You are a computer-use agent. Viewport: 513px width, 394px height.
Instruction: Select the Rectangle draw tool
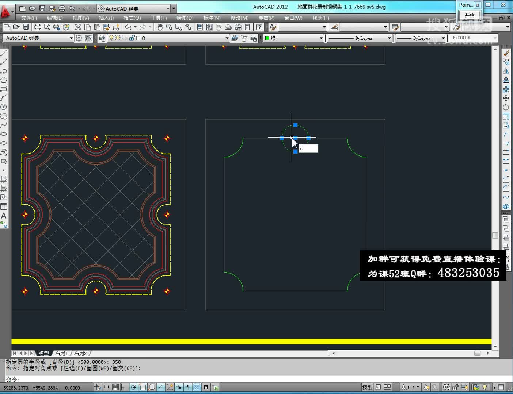[x=4, y=89]
